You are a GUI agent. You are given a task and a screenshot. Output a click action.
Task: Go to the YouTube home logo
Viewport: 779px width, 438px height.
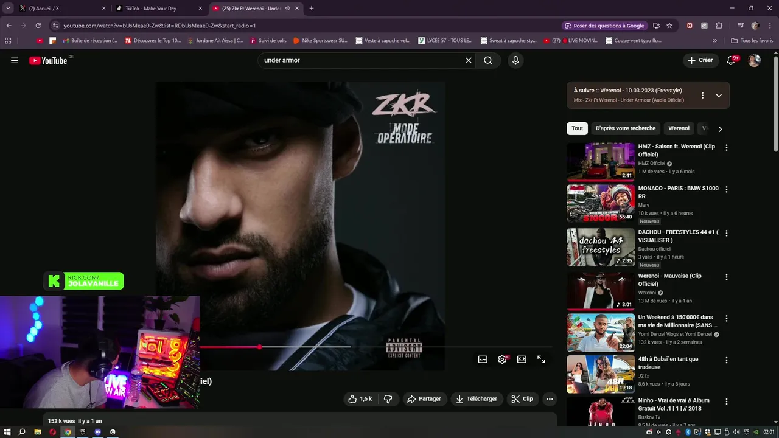[48, 60]
